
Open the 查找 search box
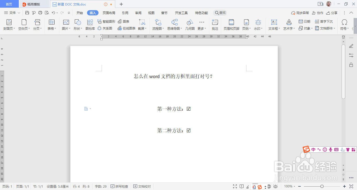click(221, 13)
